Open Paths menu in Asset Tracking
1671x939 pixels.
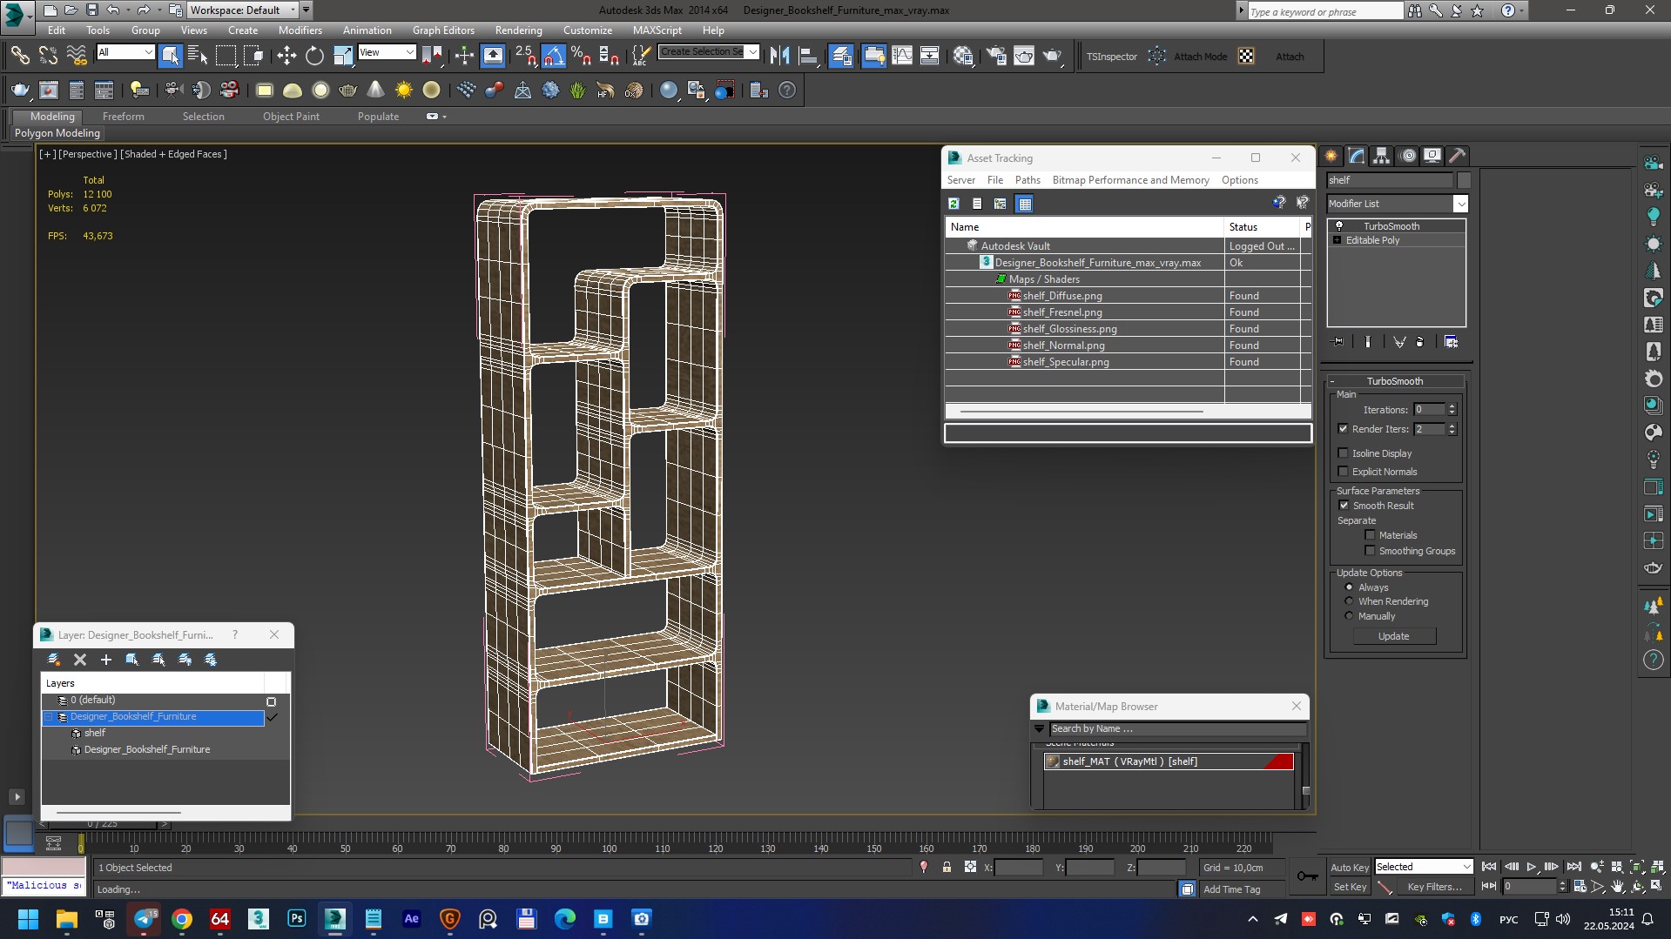click(1028, 180)
